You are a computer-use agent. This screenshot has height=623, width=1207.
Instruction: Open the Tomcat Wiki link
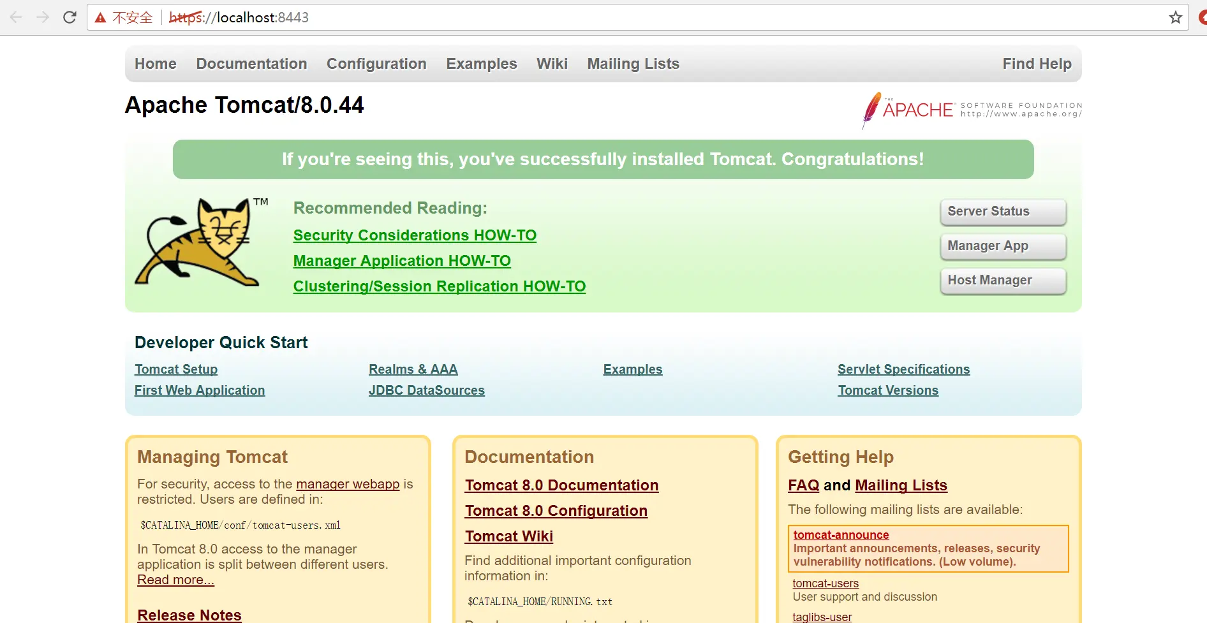[509, 536]
